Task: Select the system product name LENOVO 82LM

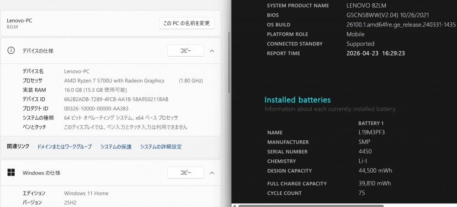Action: pyautogui.click(x=367, y=5)
